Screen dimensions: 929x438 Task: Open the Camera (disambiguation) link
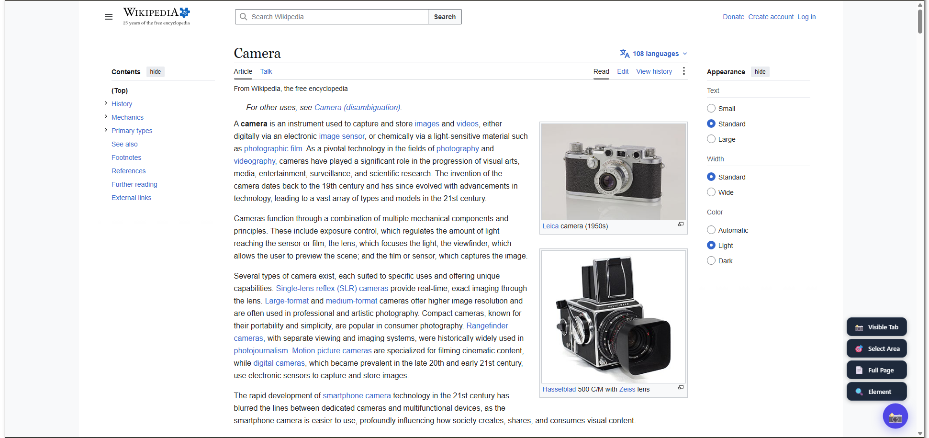click(358, 108)
